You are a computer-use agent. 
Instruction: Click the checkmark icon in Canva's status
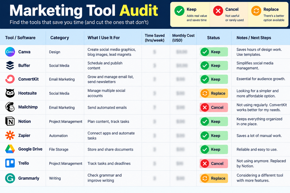coord(205,52)
